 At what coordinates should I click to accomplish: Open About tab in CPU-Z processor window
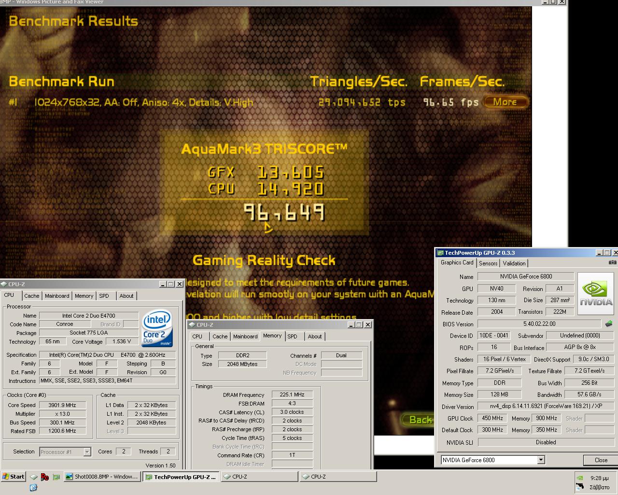click(126, 296)
